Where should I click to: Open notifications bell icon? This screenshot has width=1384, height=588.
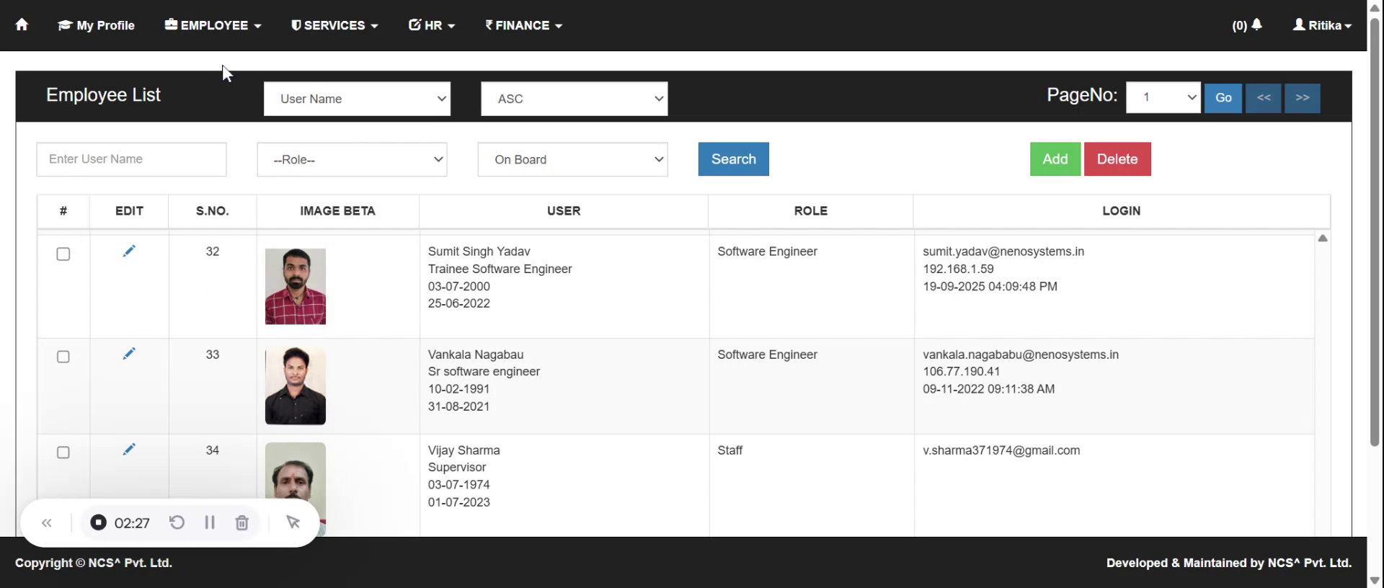pyautogui.click(x=1256, y=24)
